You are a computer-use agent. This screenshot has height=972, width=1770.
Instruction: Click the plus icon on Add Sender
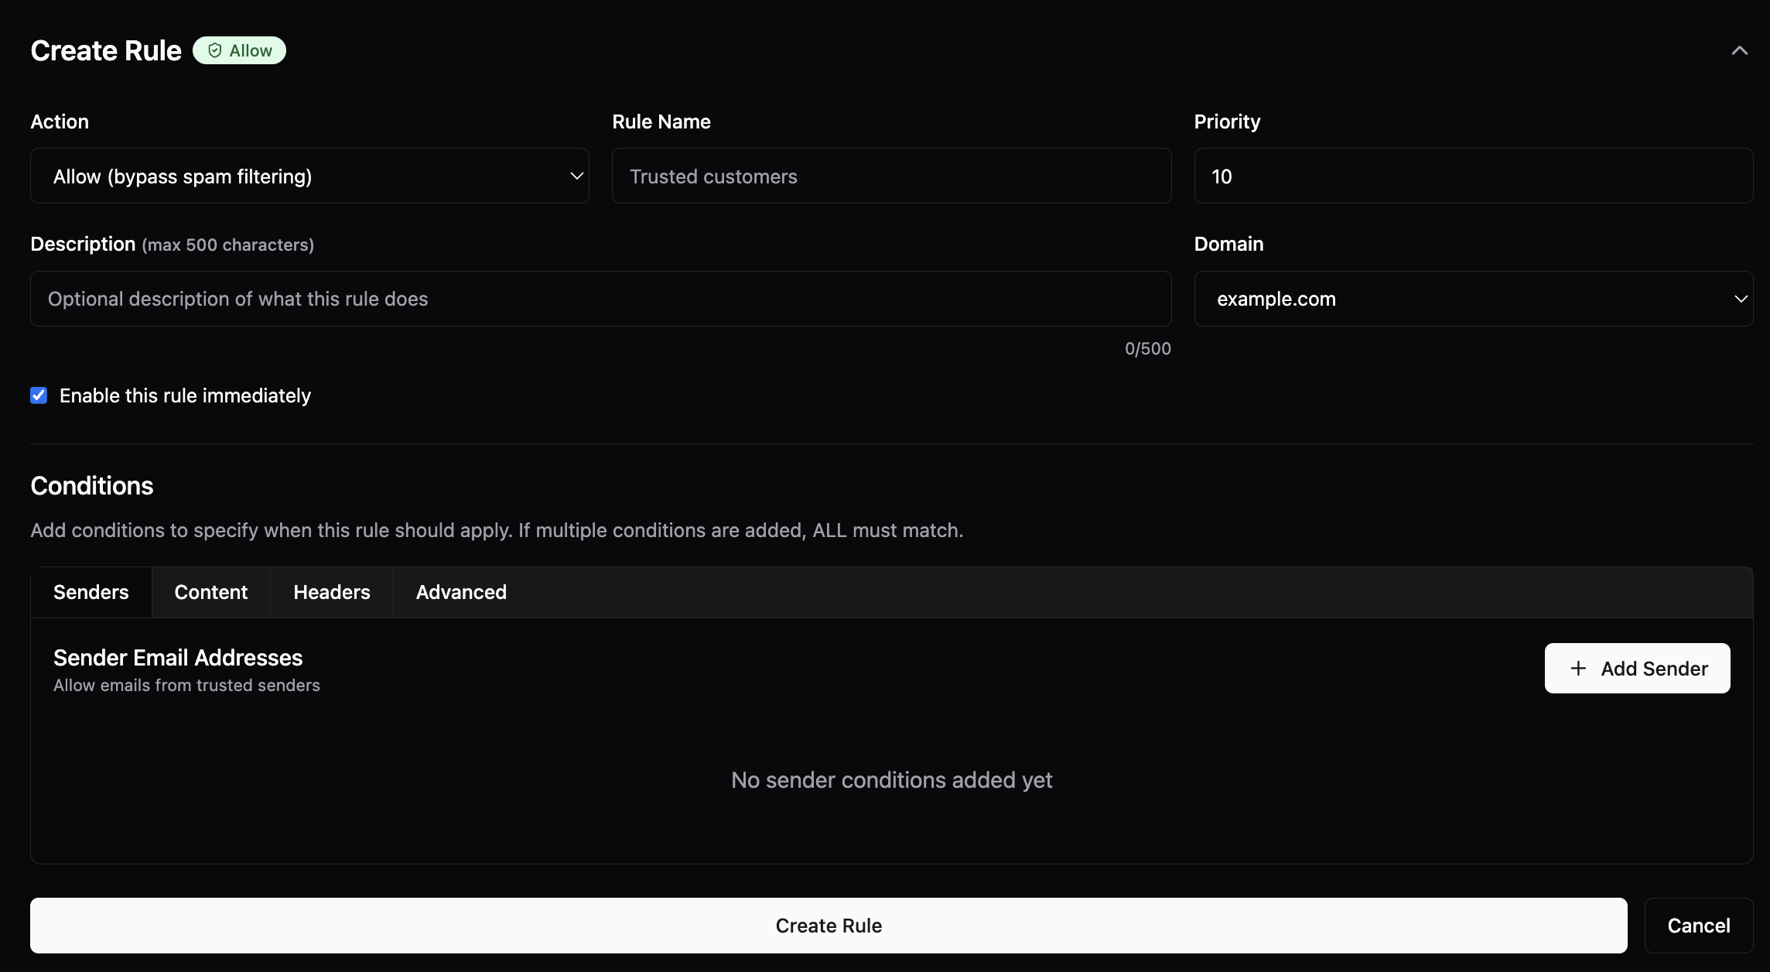1578,668
